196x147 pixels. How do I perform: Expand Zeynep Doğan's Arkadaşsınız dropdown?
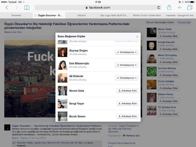127,52
